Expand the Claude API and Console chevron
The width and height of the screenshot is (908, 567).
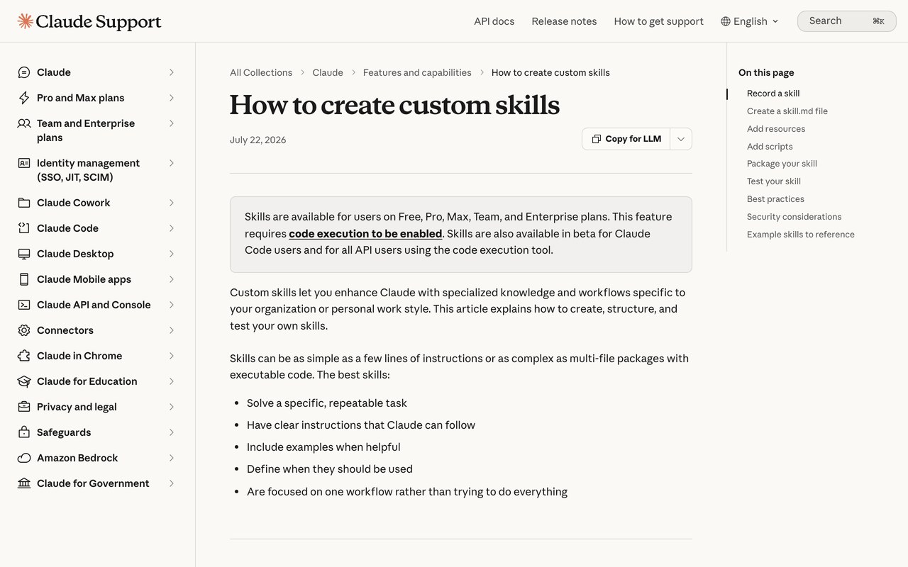click(172, 305)
